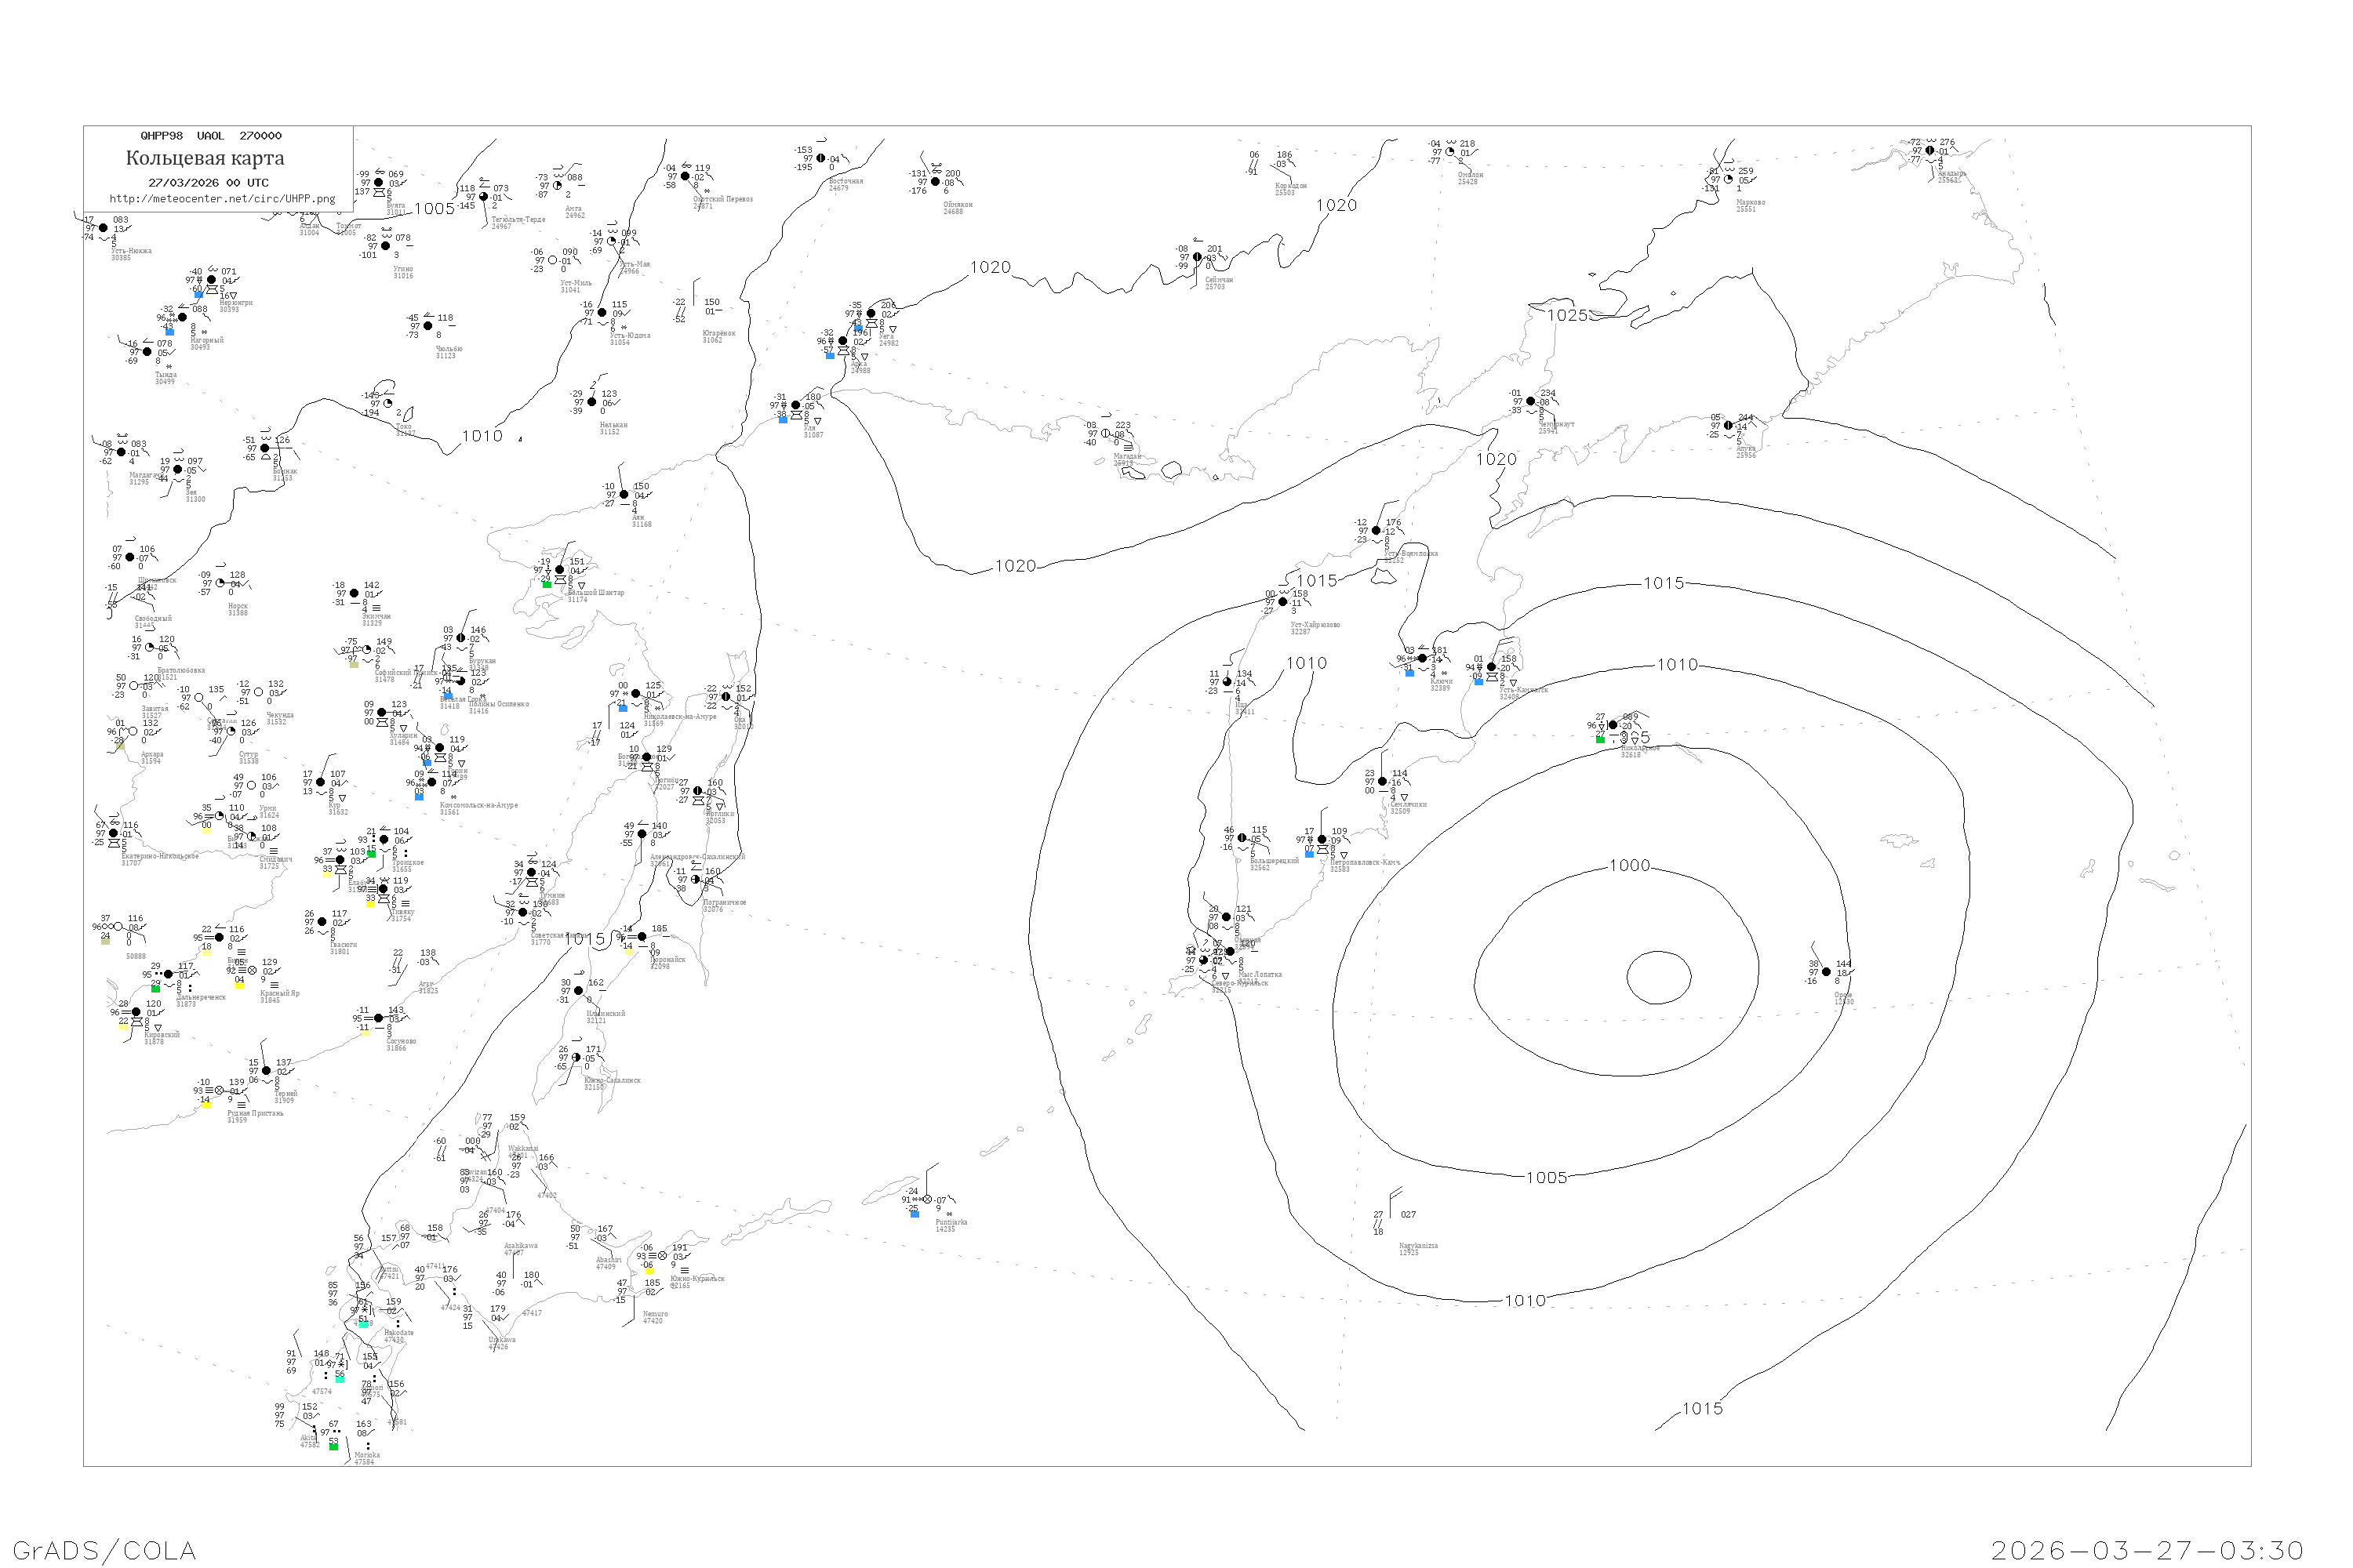The image size is (2353, 1568).
Task: Click the Усть-Хайрюзово station name label
Action: pyautogui.click(x=1315, y=625)
